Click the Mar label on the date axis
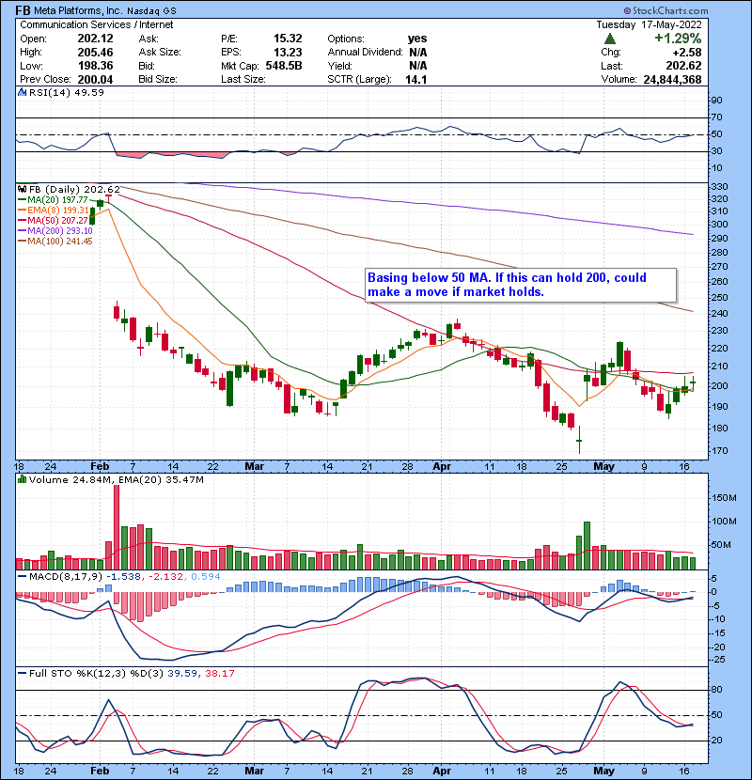The height and width of the screenshot is (780, 752). click(255, 466)
